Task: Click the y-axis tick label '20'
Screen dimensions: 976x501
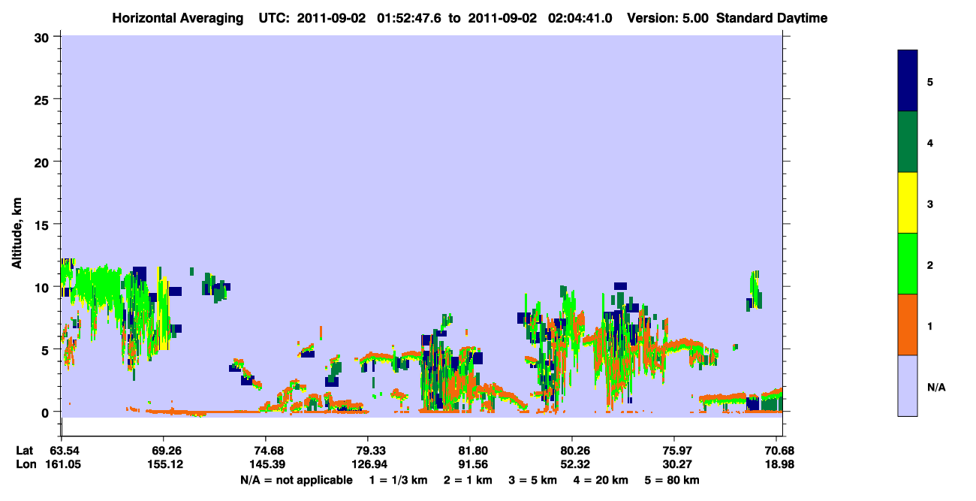Action: [41, 161]
